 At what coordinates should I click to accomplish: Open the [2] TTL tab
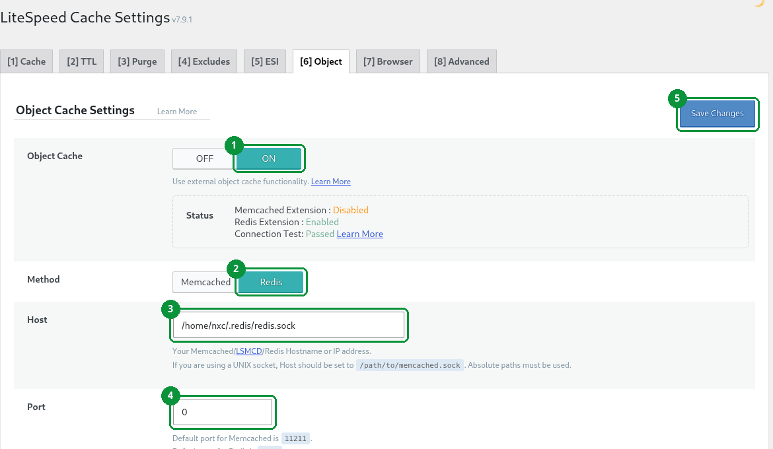pyautogui.click(x=82, y=61)
